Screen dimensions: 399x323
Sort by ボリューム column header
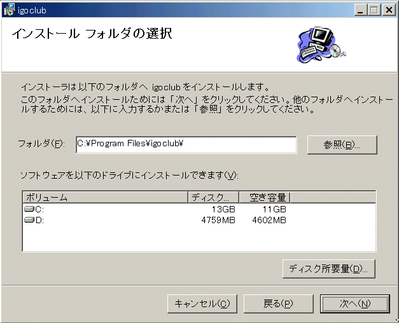[106, 197]
